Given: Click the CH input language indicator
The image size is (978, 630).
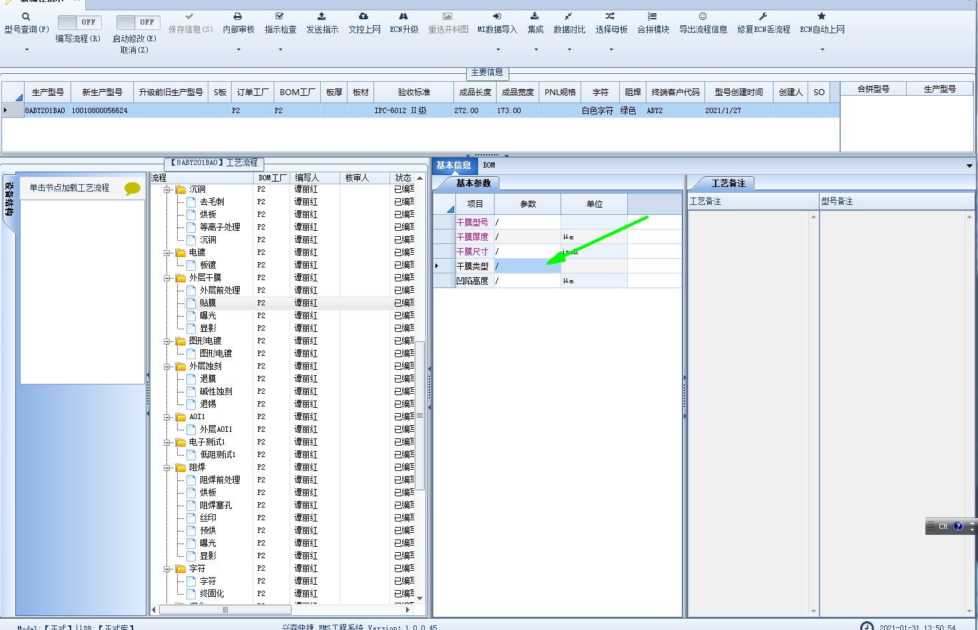Looking at the screenshot, I should pyautogui.click(x=943, y=526).
